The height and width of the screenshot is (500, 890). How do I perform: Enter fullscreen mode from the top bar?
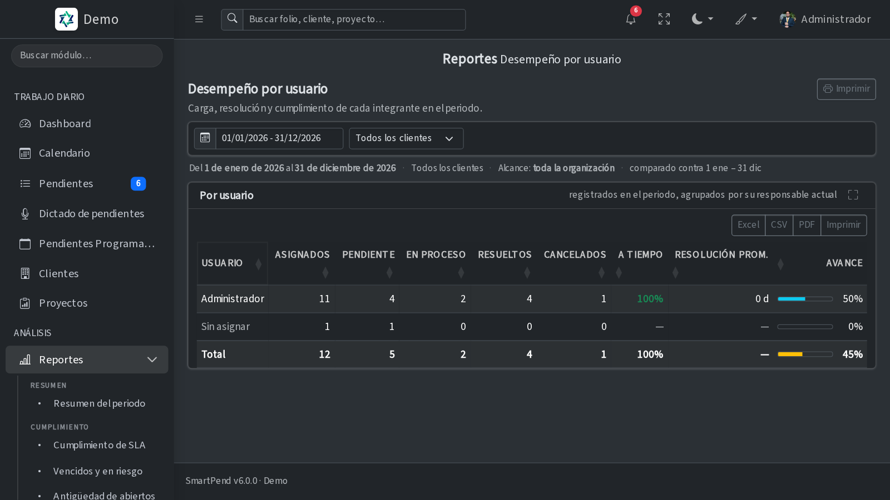[664, 19]
